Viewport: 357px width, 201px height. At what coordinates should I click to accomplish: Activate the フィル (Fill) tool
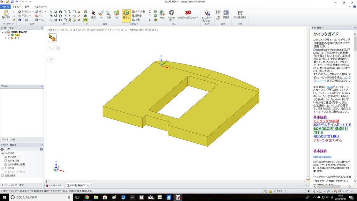coord(116,15)
